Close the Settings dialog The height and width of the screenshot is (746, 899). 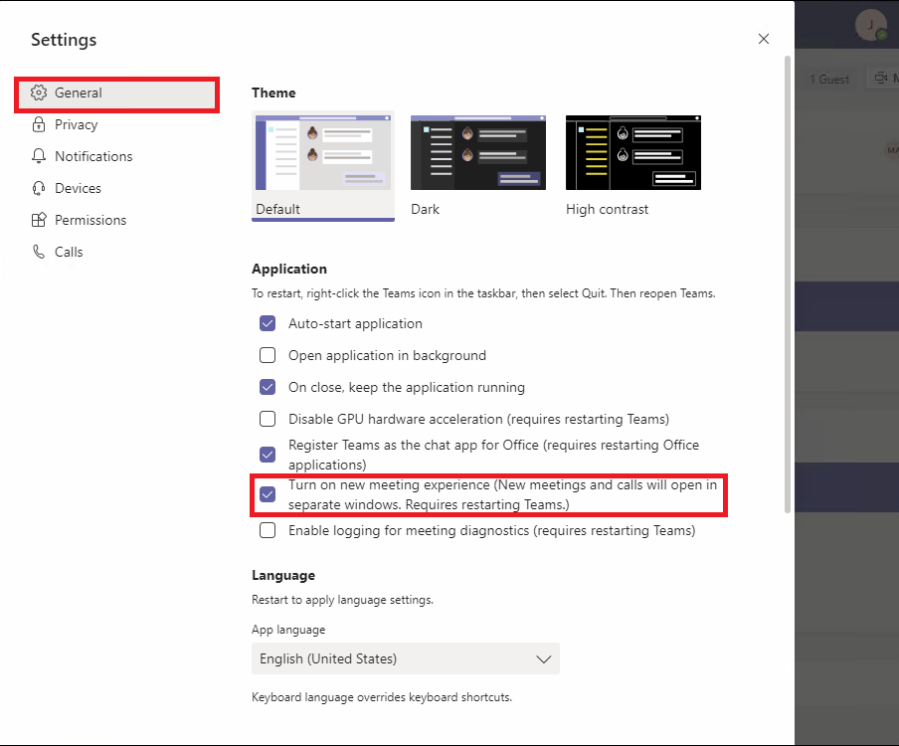tap(764, 39)
